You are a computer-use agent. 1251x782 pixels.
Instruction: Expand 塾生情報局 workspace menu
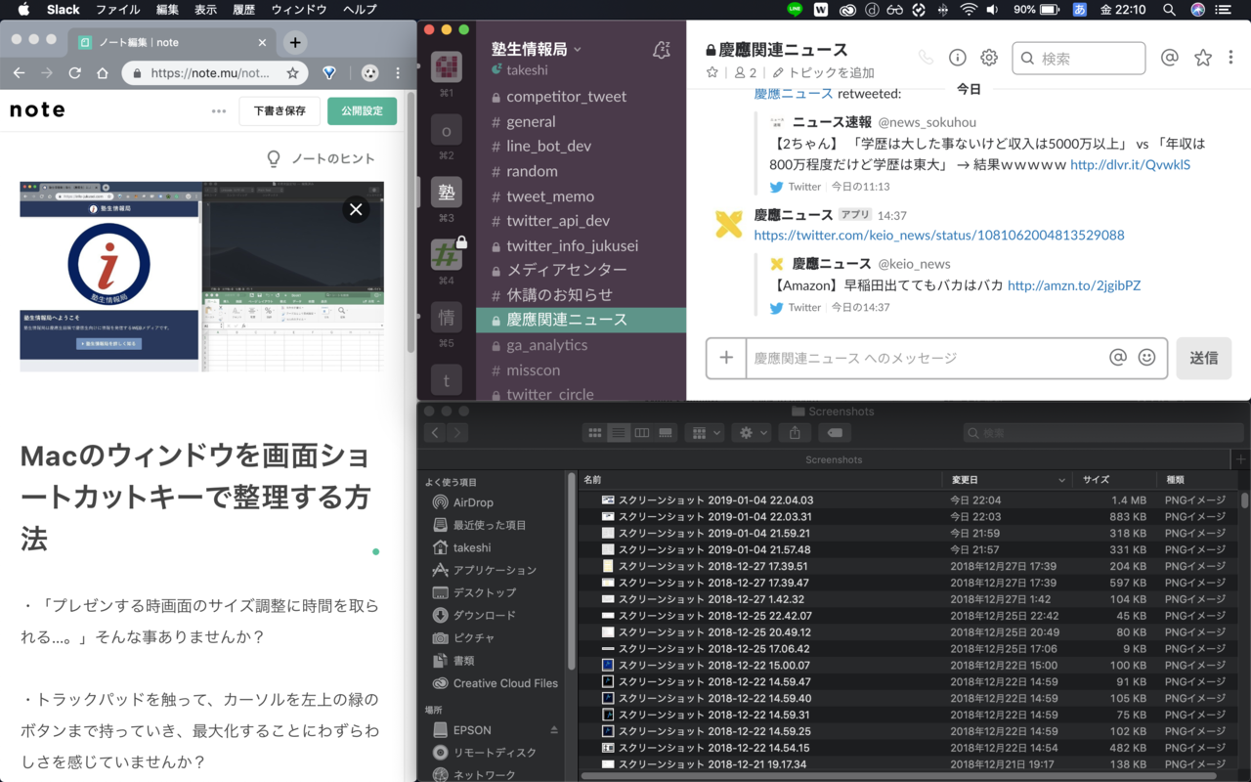(x=537, y=49)
